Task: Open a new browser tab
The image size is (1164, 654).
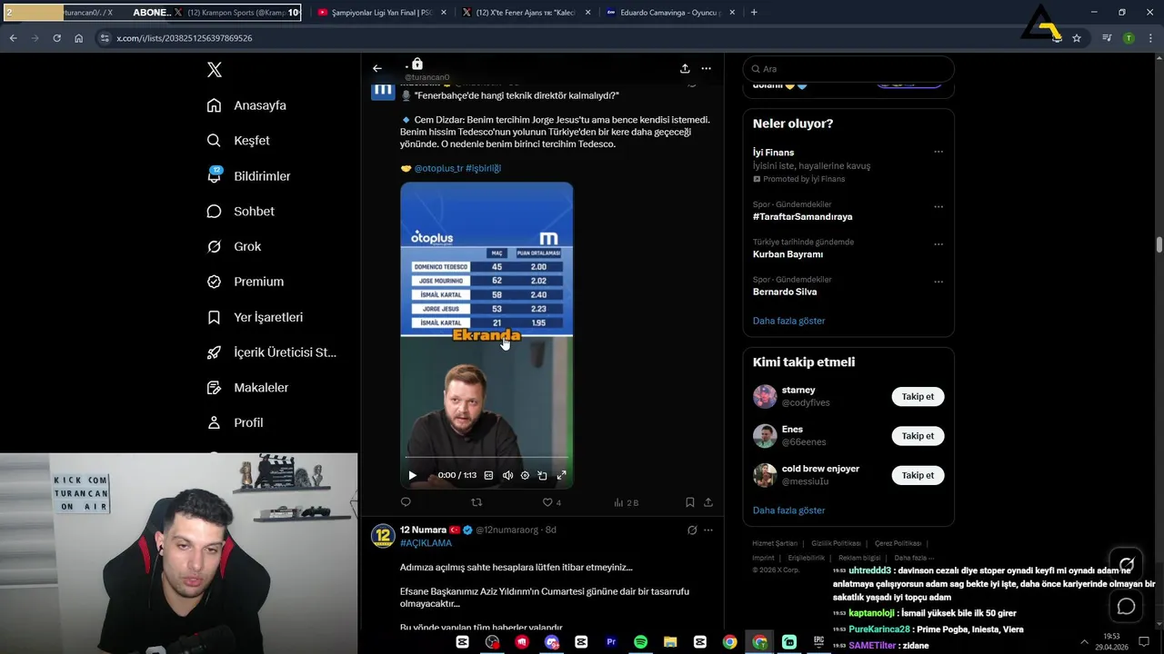Action: click(754, 13)
